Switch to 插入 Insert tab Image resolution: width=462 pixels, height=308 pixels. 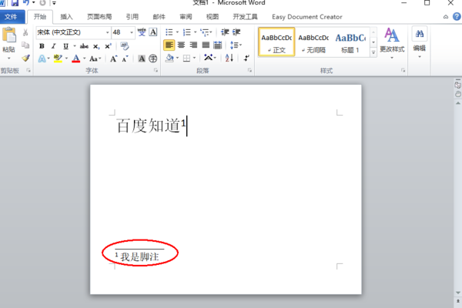coord(66,17)
